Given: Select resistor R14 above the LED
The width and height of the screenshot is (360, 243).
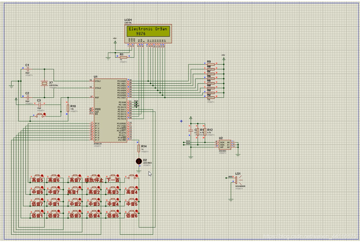Looking at the screenshot, I should pyautogui.click(x=139, y=148).
